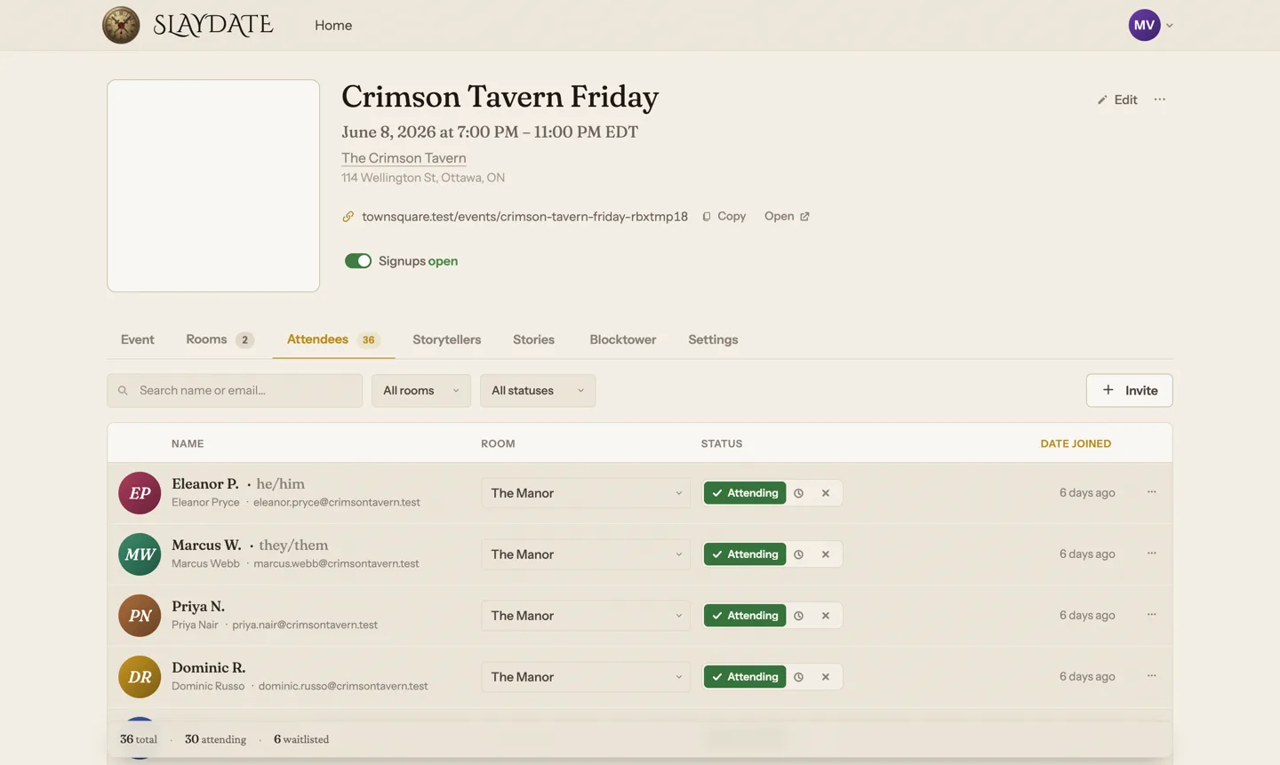The width and height of the screenshot is (1280, 765).
Task: Click the waitlist clock icon for Eleanor P.
Action: coord(799,493)
